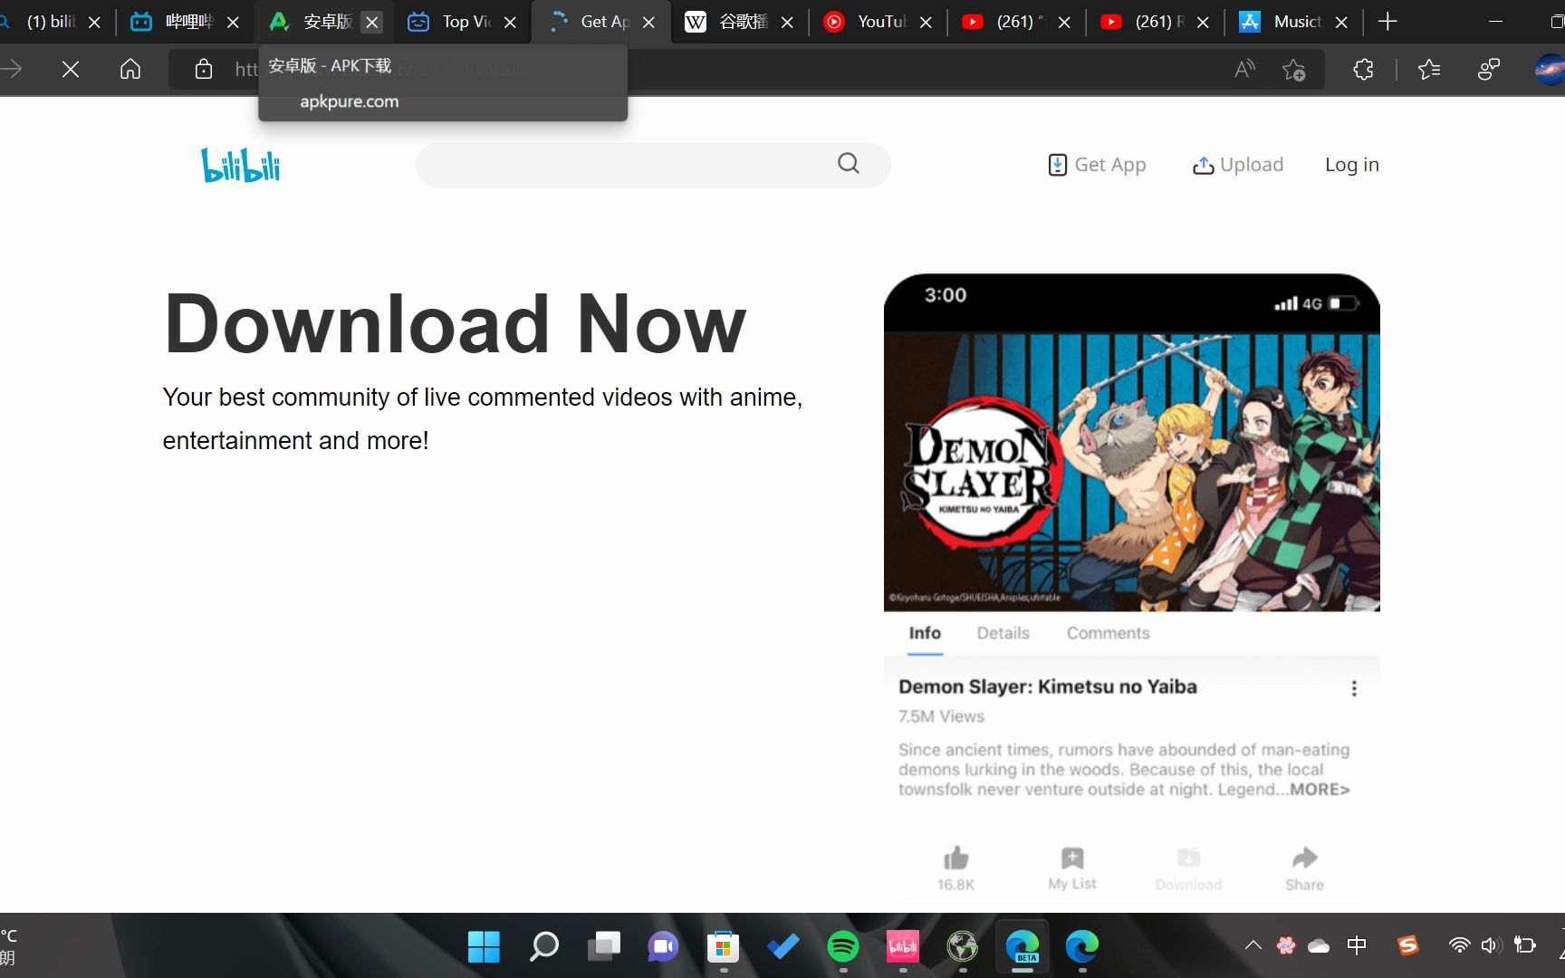Stop loading the page

(70, 69)
